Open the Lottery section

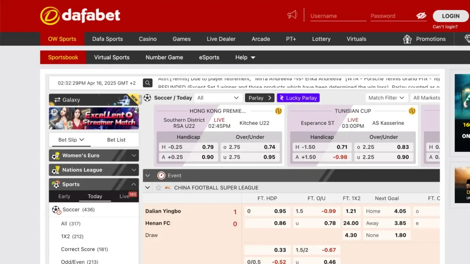pos(321,39)
